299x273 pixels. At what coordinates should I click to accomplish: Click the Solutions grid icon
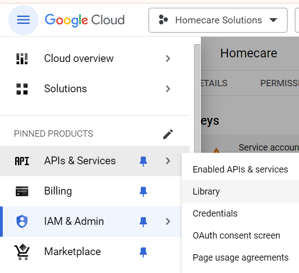click(22, 89)
